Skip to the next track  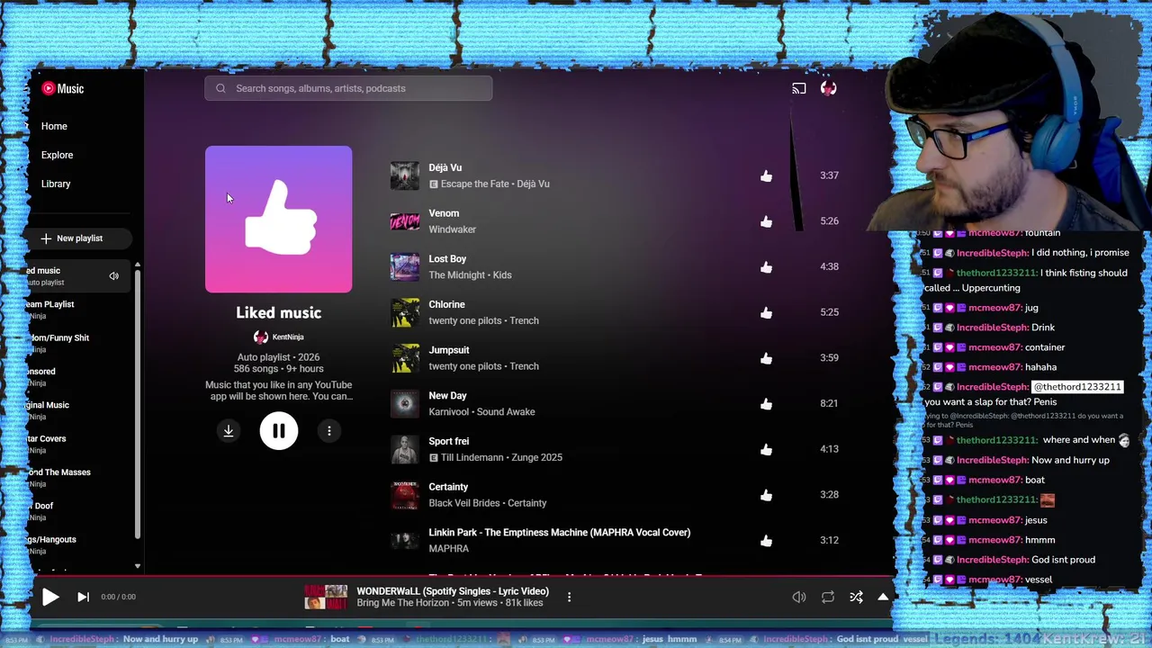point(83,597)
